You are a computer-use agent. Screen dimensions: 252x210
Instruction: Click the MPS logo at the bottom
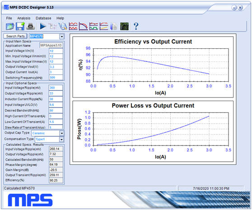30,200
